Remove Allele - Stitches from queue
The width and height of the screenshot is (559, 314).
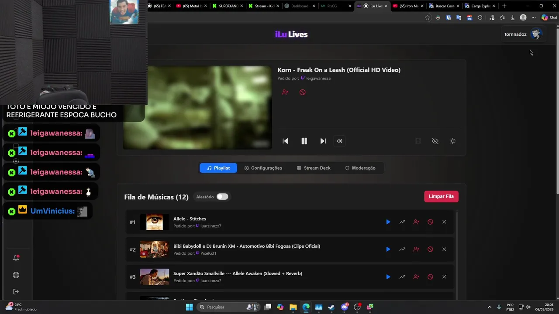point(444,222)
